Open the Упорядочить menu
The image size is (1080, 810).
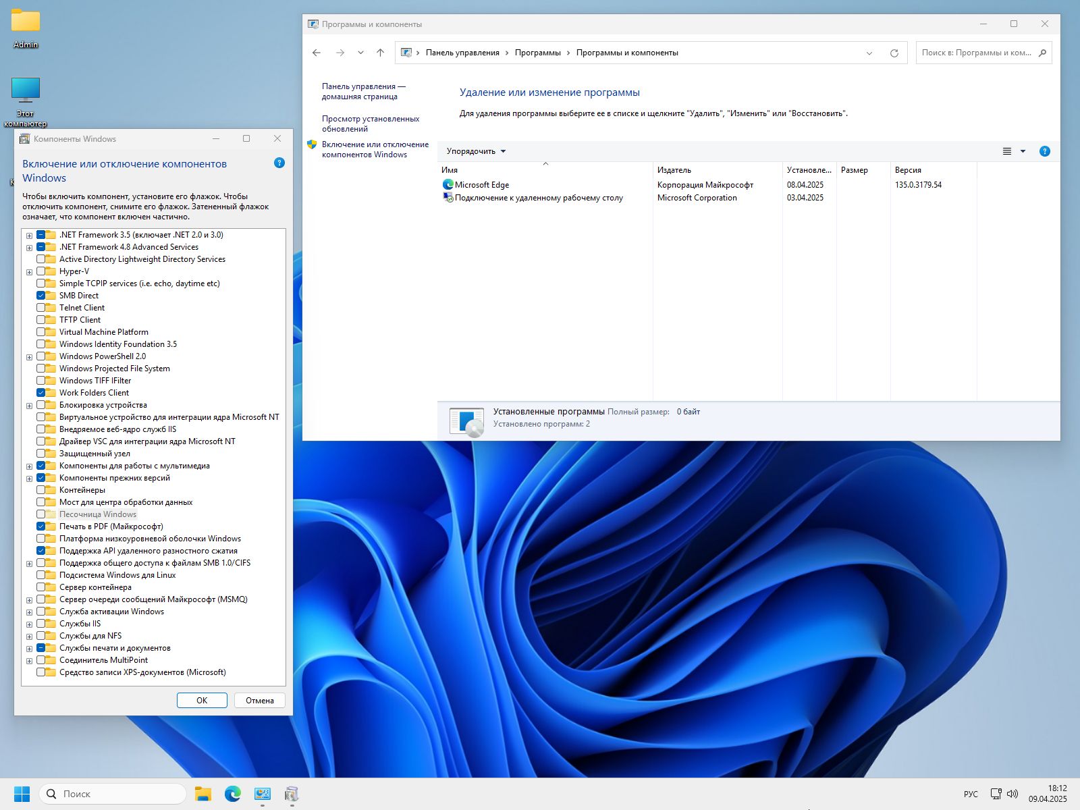pyautogui.click(x=476, y=151)
